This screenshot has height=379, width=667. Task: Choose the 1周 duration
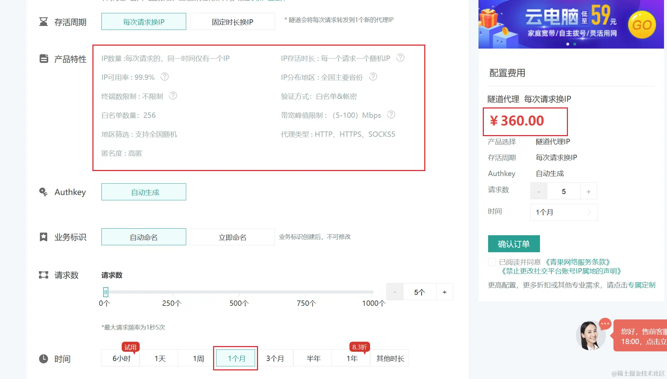pyautogui.click(x=198, y=358)
